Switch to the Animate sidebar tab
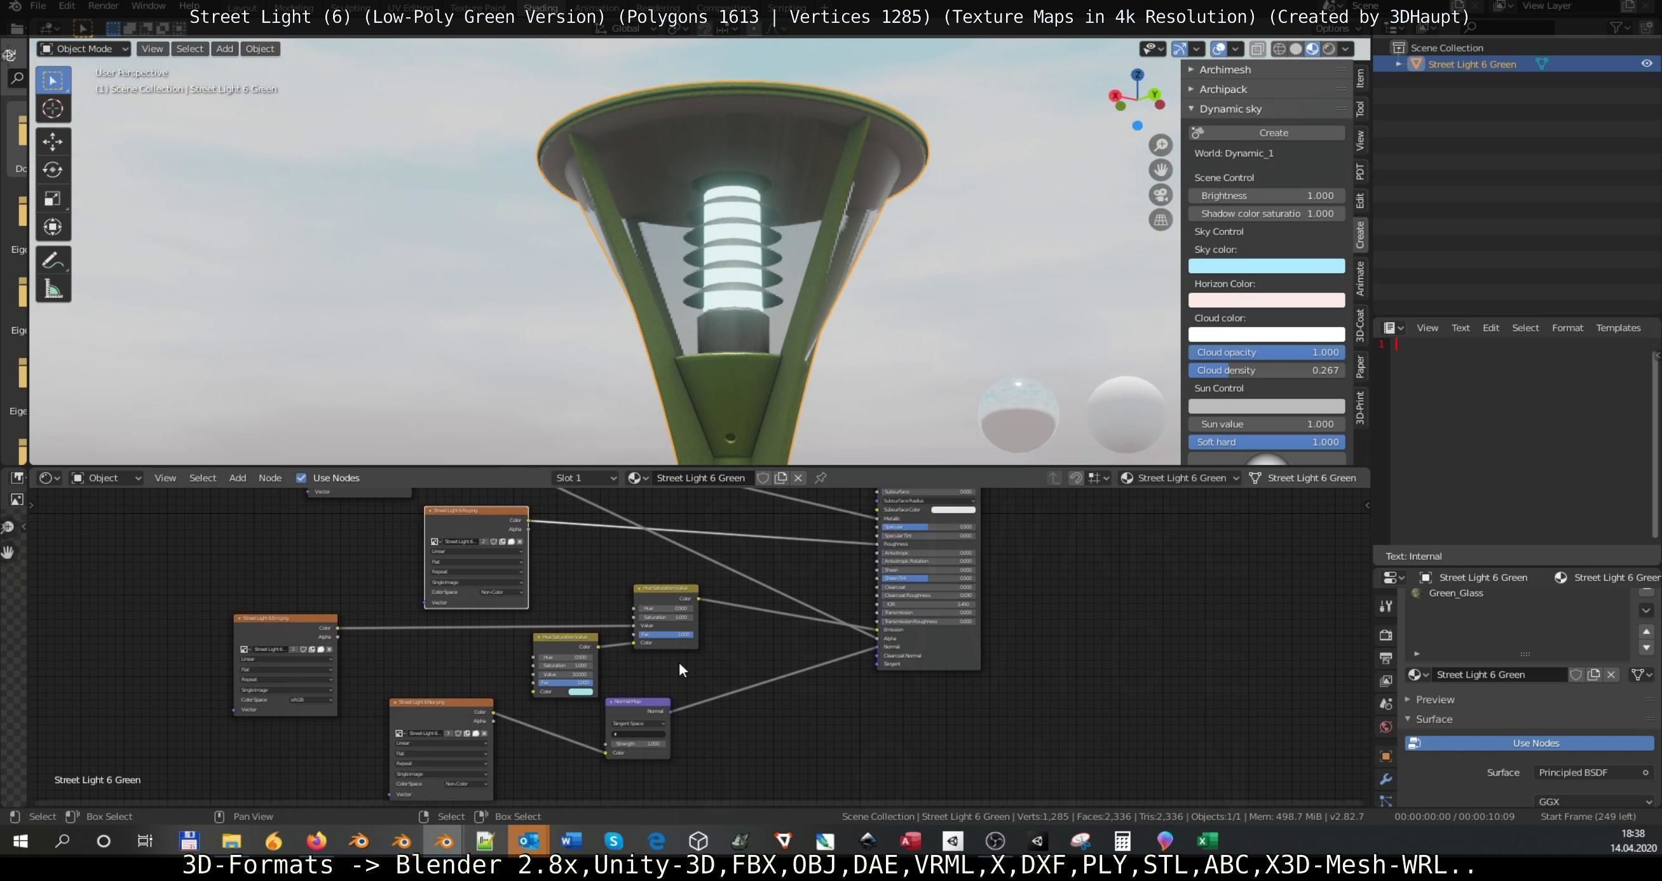This screenshot has height=881, width=1662. pos(1360,279)
